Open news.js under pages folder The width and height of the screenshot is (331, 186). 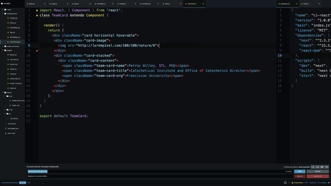pyautogui.click(x=13, y=74)
